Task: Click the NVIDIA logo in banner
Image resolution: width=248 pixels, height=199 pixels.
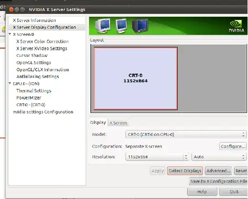Action: coord(237,26)
